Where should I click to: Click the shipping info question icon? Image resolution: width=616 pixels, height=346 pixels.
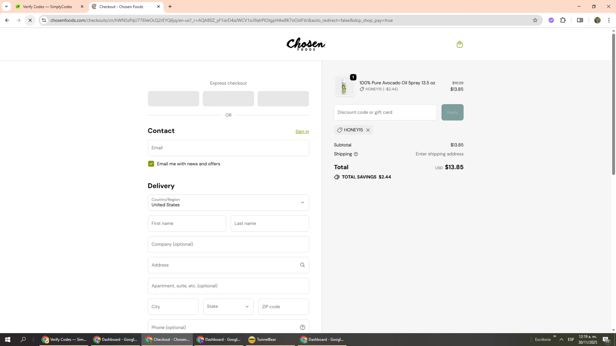[x=356, y=154]
